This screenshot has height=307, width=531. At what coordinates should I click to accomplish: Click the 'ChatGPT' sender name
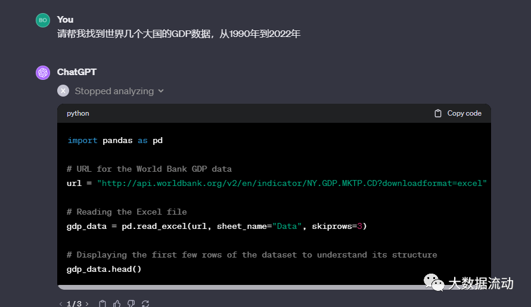coord(76,72)
